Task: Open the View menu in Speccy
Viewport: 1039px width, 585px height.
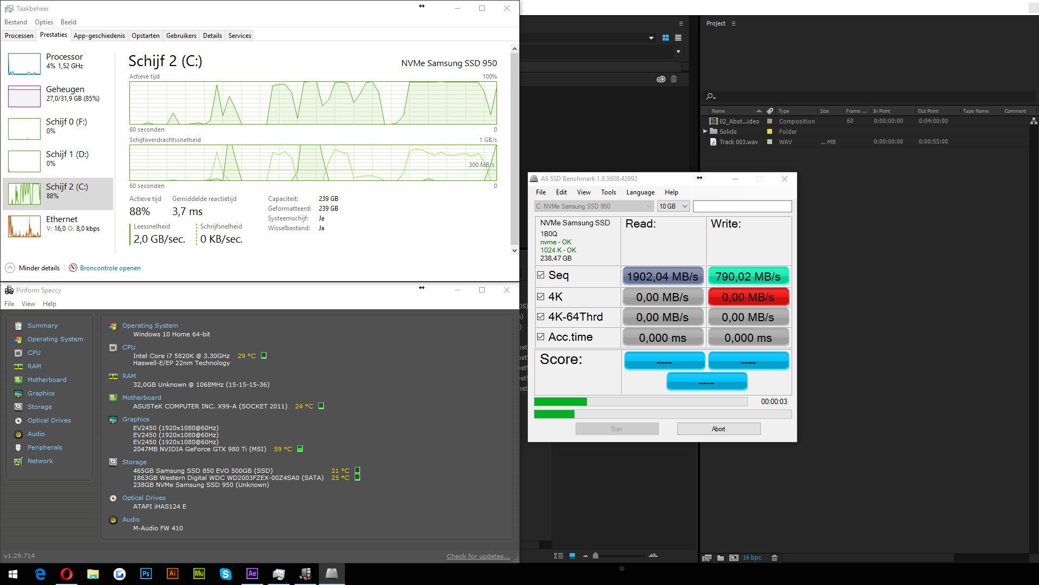Action: tap(28, 304)
